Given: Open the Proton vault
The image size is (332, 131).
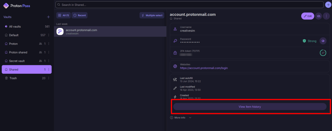Looking at the screenshot, I should coord(27,44).
